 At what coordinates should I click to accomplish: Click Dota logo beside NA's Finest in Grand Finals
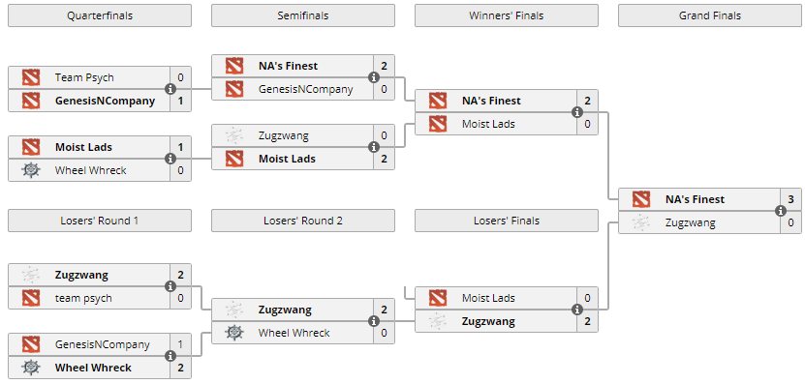click(x=640, y=199)
